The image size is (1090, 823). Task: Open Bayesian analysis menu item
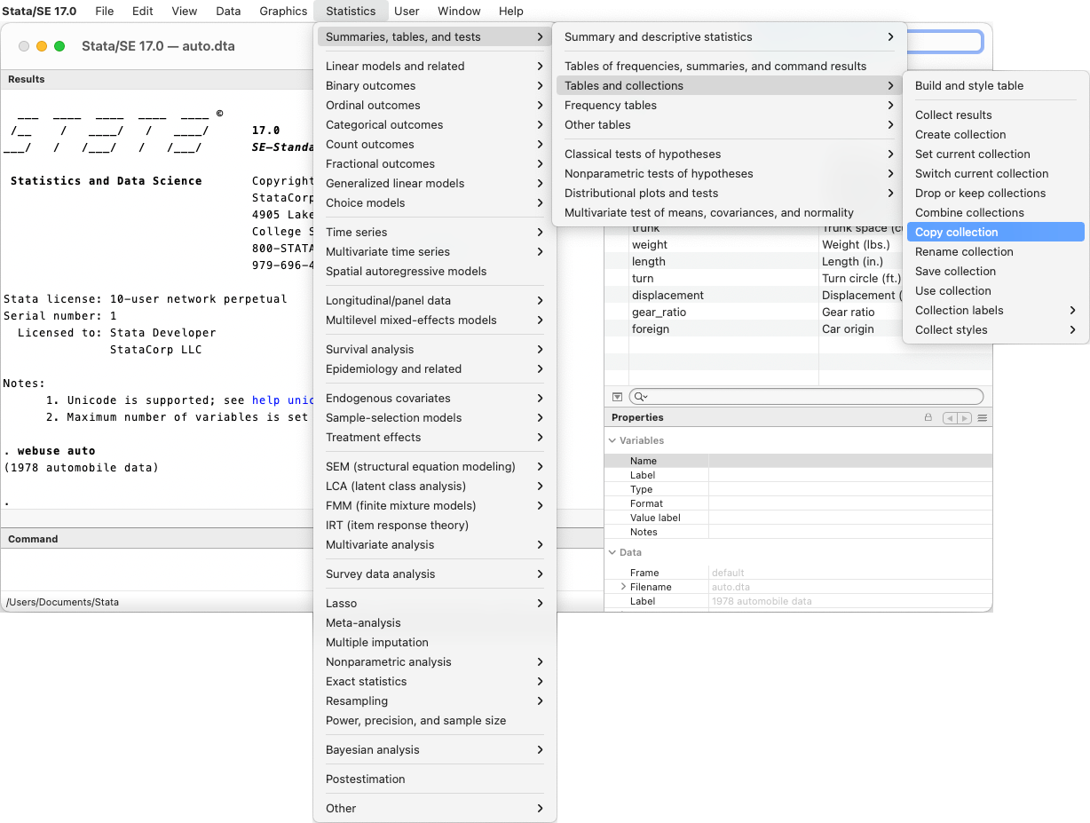click(x=435, y=749)
